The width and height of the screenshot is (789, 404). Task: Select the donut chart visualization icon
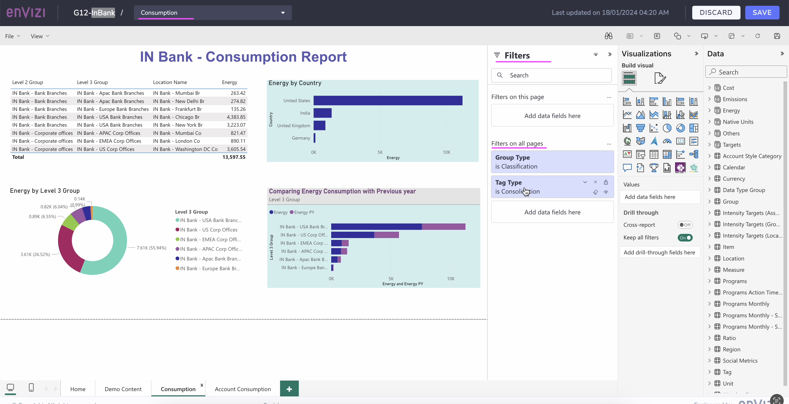pyautogui.click(x=680, y=128)
